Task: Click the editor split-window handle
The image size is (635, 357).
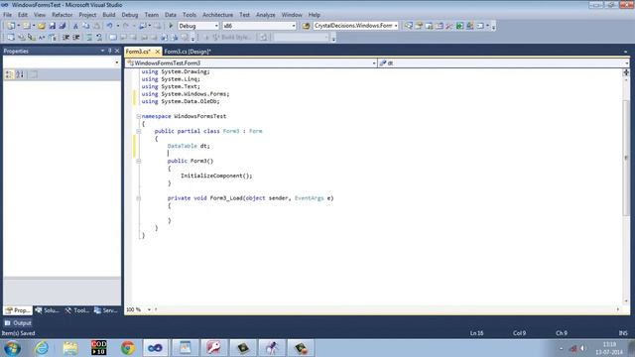Action: tap(626, 72)
